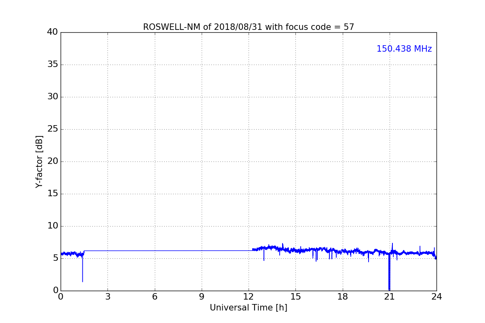The height and width of the screenshot is (323, 485).
Task: Click the y-axis tick label "10"
Action: [x=53, y=226]
